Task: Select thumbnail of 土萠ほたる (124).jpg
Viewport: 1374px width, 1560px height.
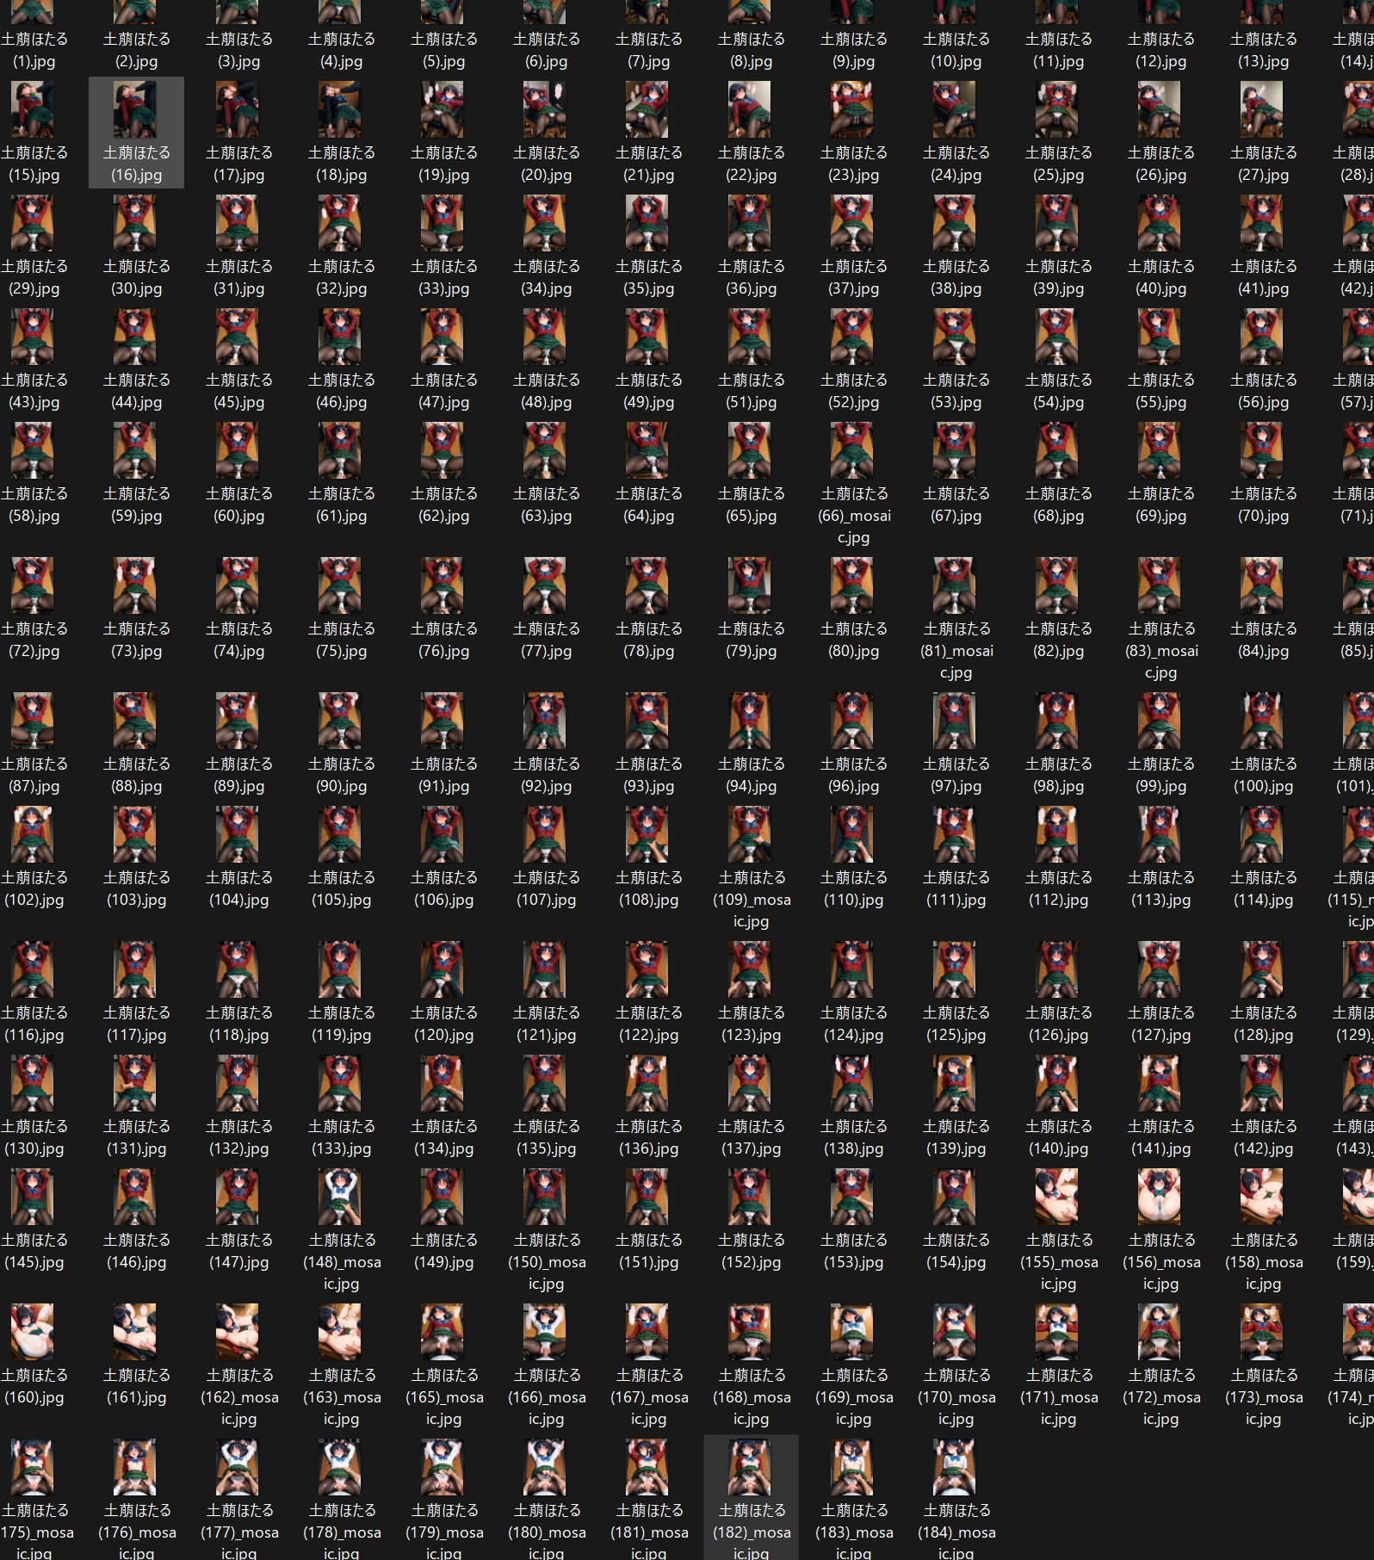Action: click(x=852, y=969)
